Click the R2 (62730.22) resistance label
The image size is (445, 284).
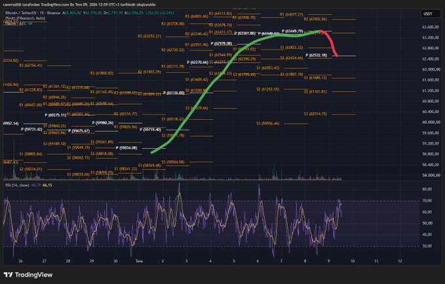point(173,50)
